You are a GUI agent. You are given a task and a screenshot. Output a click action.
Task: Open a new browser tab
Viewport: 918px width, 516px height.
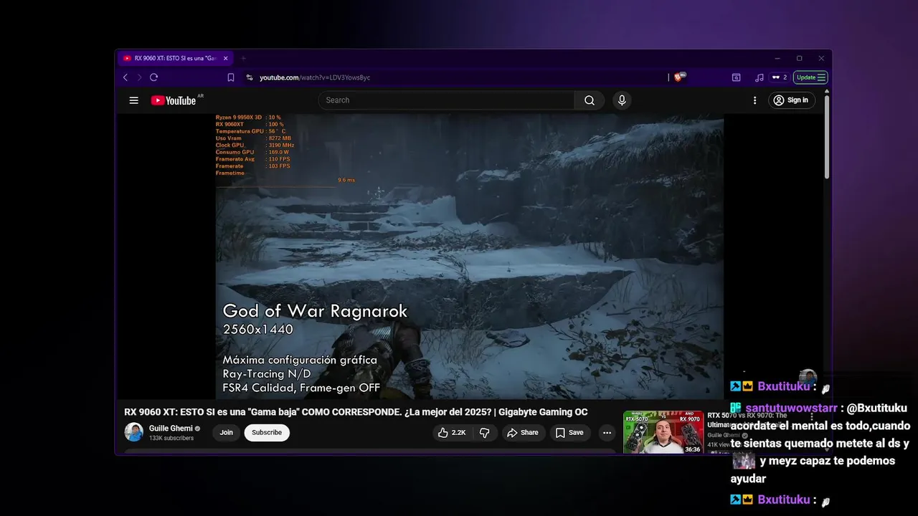coord(243,58)
